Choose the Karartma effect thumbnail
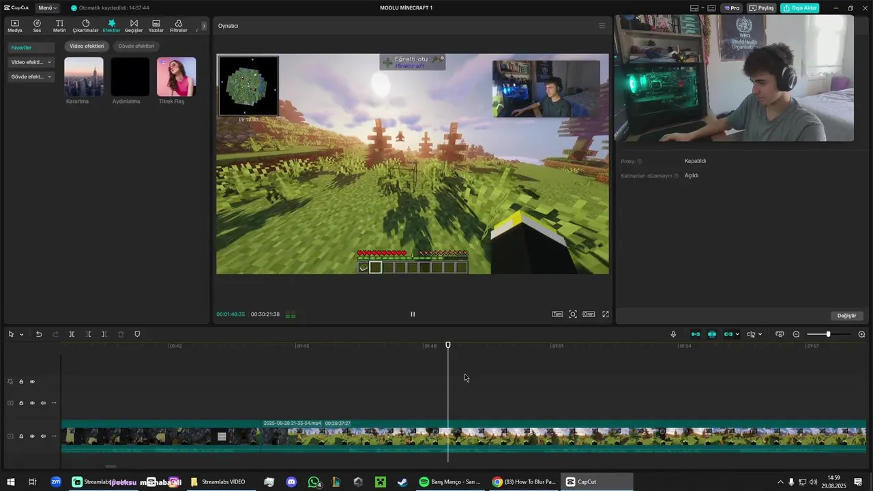The width and height of the screenshot is (873, 491). click(x=84, y=76)
